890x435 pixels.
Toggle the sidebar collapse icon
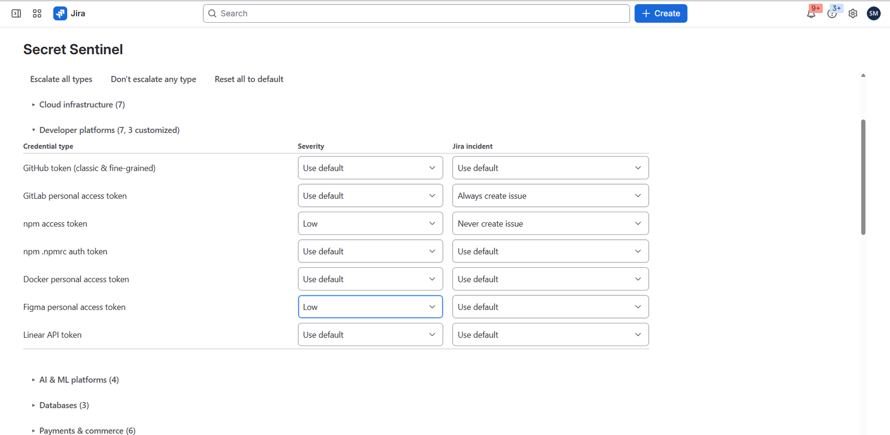coord(16,14)
